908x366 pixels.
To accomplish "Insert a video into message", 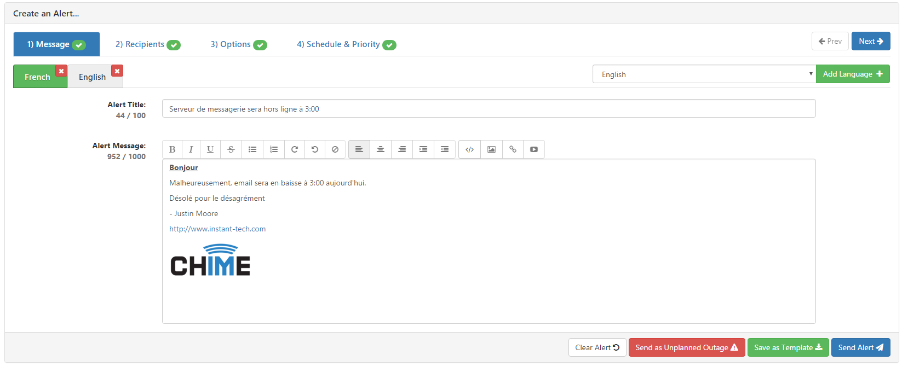I will [534, 149].
